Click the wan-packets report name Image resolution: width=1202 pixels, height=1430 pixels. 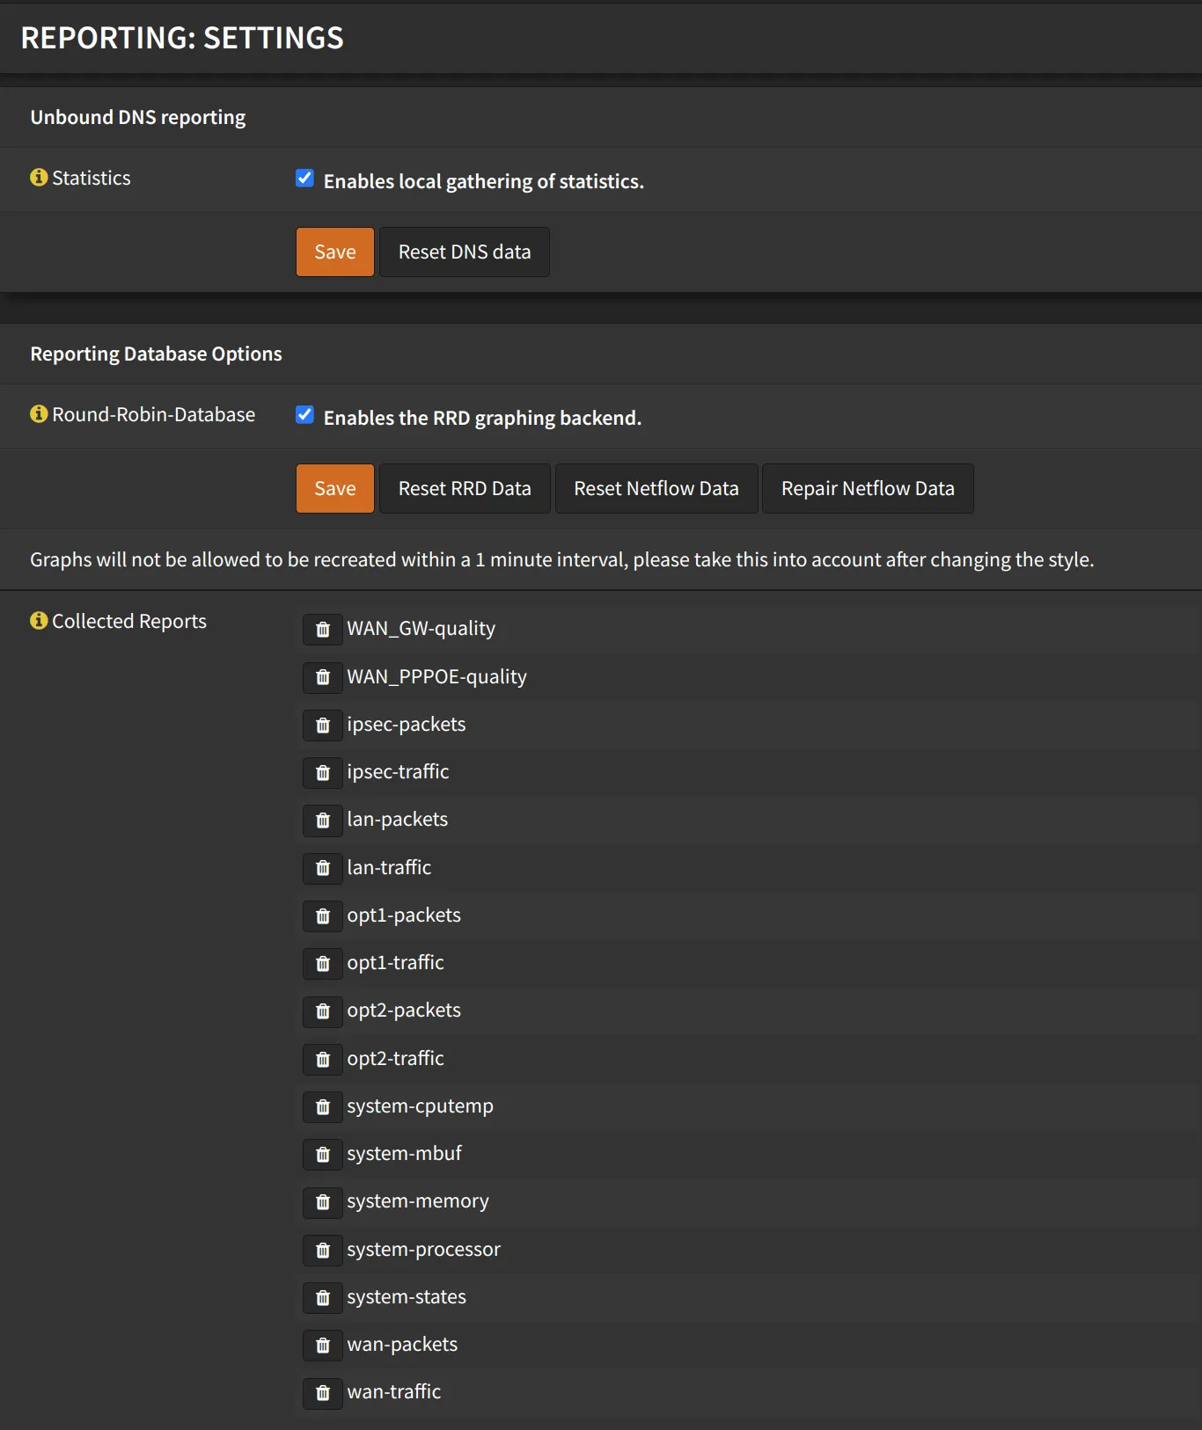click(402, 1345)
